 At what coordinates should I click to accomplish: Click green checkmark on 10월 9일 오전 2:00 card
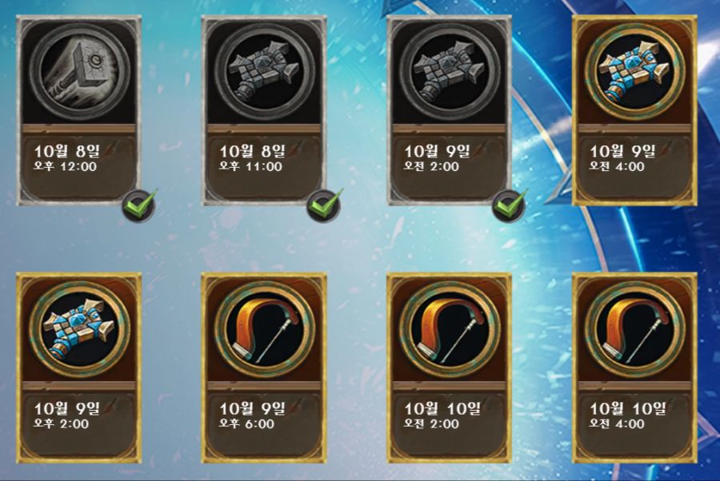pyautogui.click(x=510, y=206)
